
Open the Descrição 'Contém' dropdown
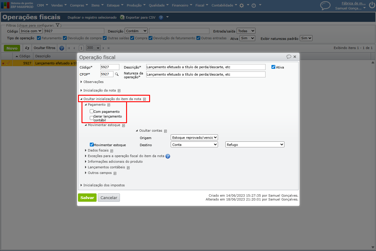136,31
